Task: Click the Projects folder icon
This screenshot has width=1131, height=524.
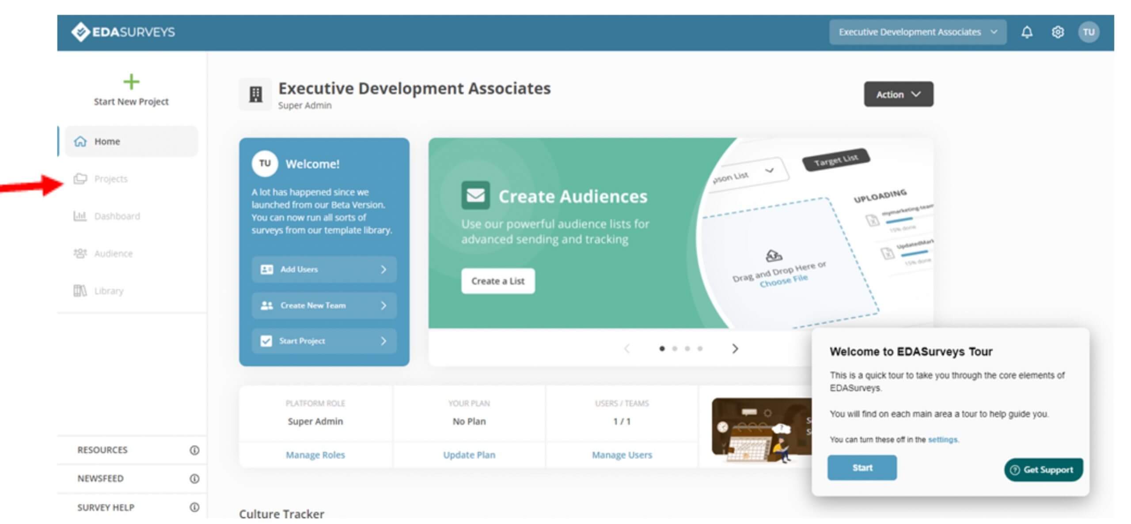Action: (80, 178)
